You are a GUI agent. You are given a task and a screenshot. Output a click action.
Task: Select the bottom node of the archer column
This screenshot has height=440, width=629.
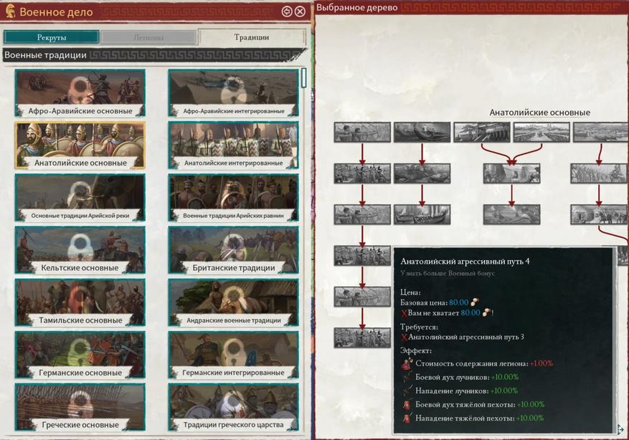[x=362, y=338]
